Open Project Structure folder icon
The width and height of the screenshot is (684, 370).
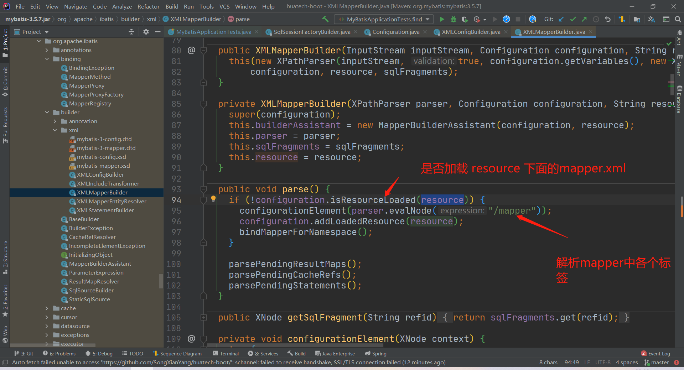[x=637, y=19]
